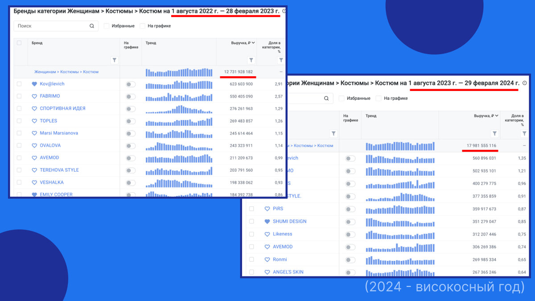Screen dimensions: 535x301
Task: Click heart icon beside TEREHOVA STYLE
Action: tap(34, 170)
